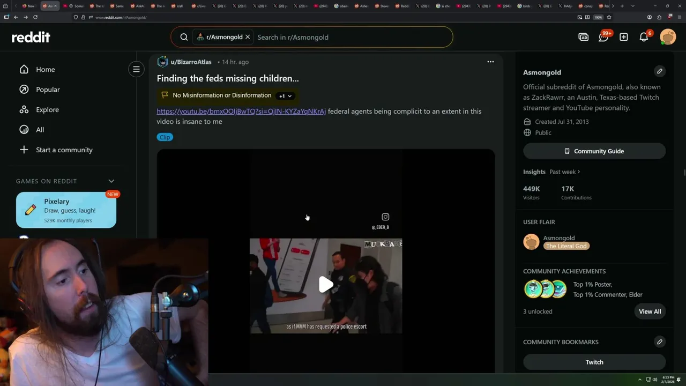Focus the Search in r/Asmongold field
Viewport: 686px width, 386px height.
pyautogui.click(x=351, y=37)
